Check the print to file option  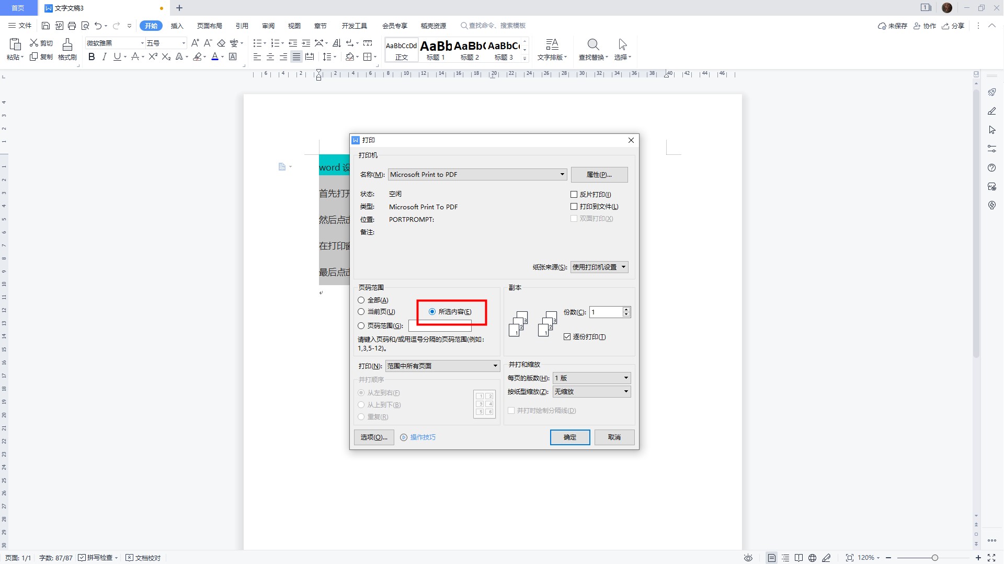click(x=574, y=207)
